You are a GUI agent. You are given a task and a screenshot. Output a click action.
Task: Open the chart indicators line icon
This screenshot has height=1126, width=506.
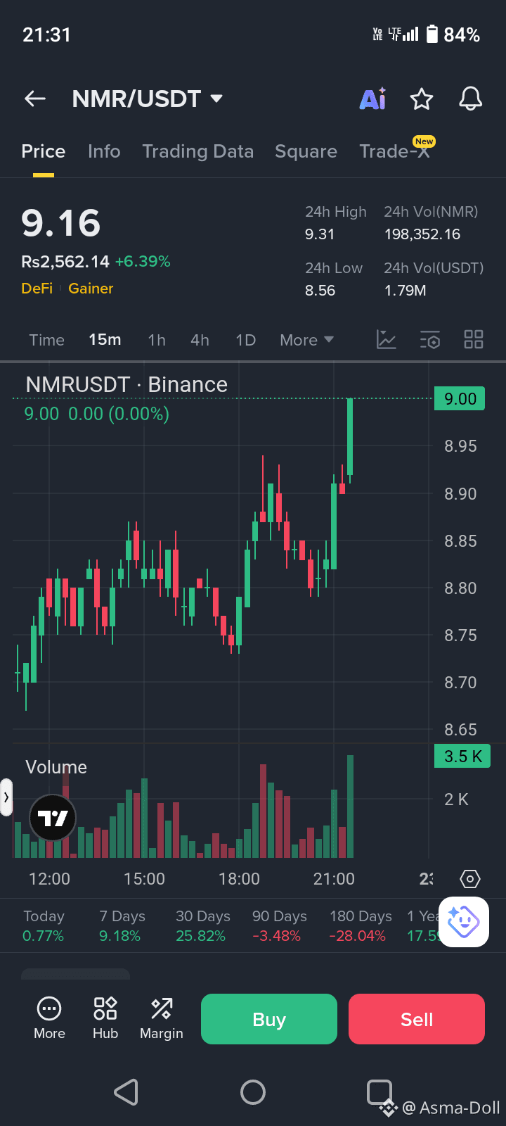click(x=387, y=340)
